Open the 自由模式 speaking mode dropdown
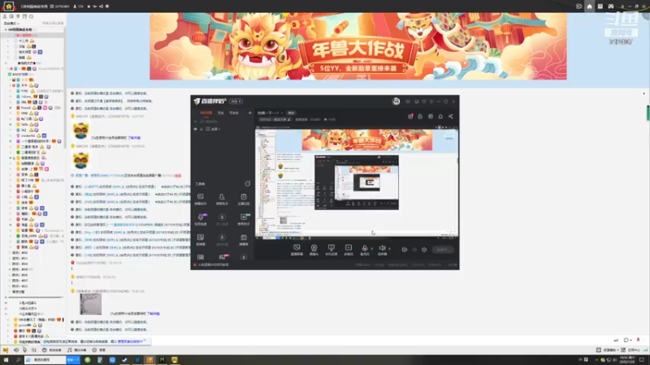This screenshot has height=365, width=650. [x=11, y=24]
